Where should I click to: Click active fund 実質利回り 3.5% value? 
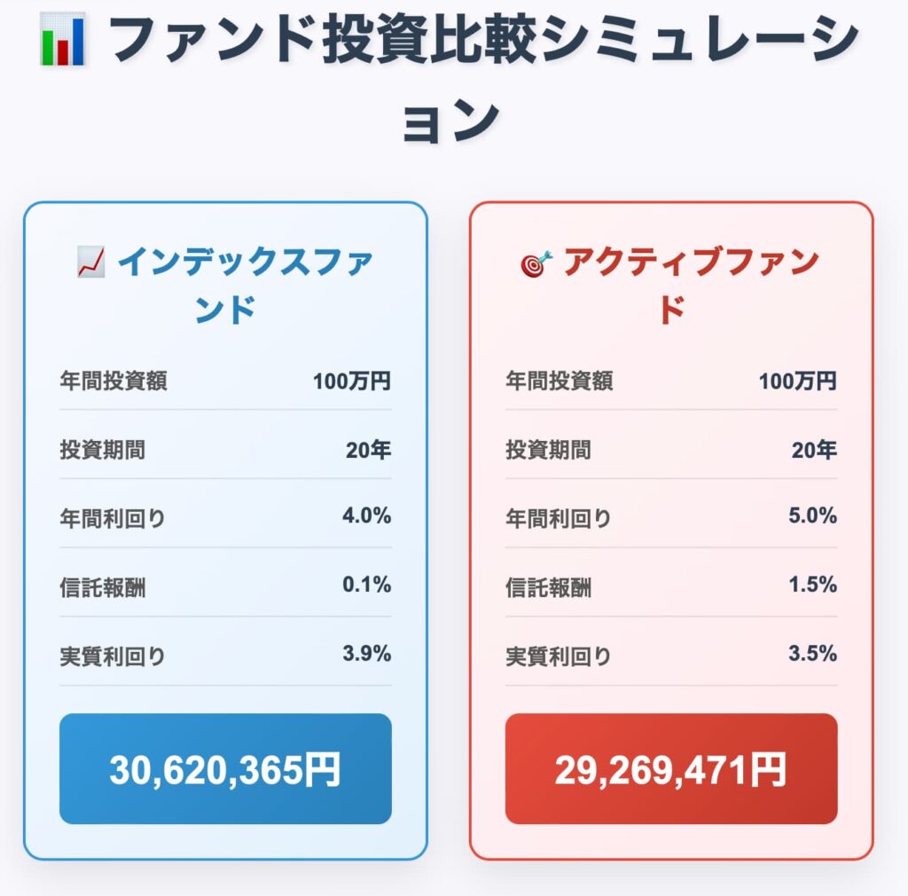tap(812, 653)
